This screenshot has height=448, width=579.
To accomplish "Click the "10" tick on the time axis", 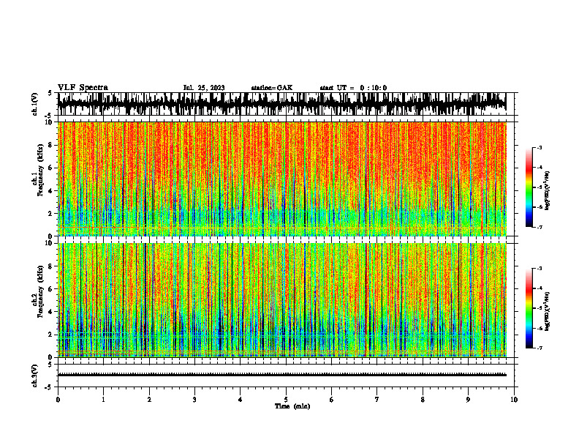I will (x=514, y=400).
